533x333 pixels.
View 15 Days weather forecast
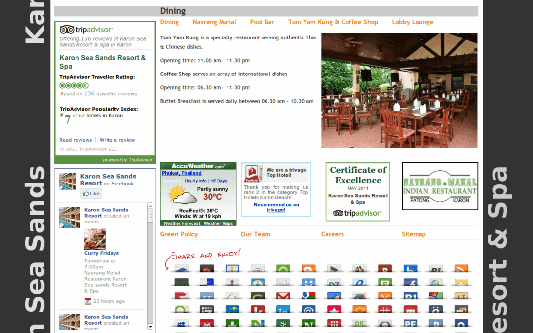[219, 181]
